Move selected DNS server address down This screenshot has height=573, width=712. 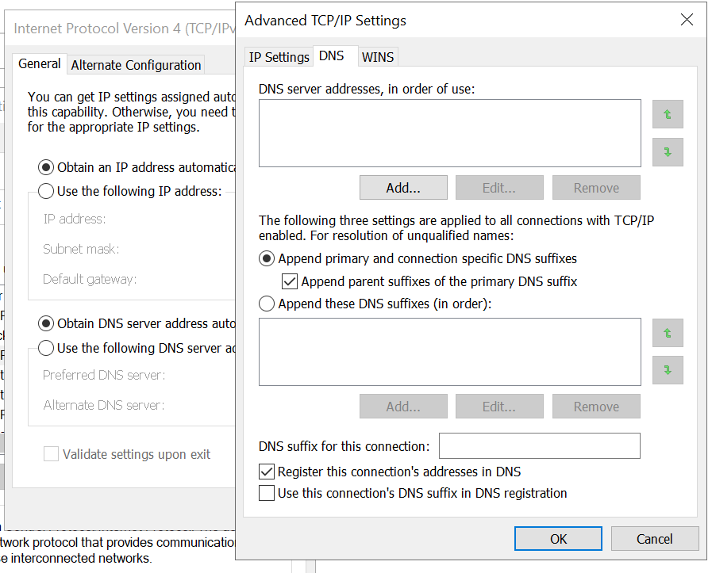(x=667, y=152)
